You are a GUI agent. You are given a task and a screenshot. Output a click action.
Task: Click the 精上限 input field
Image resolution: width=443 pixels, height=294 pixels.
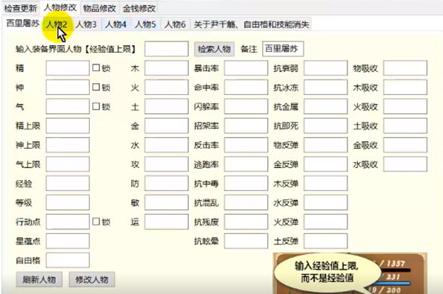coord(67,126)
